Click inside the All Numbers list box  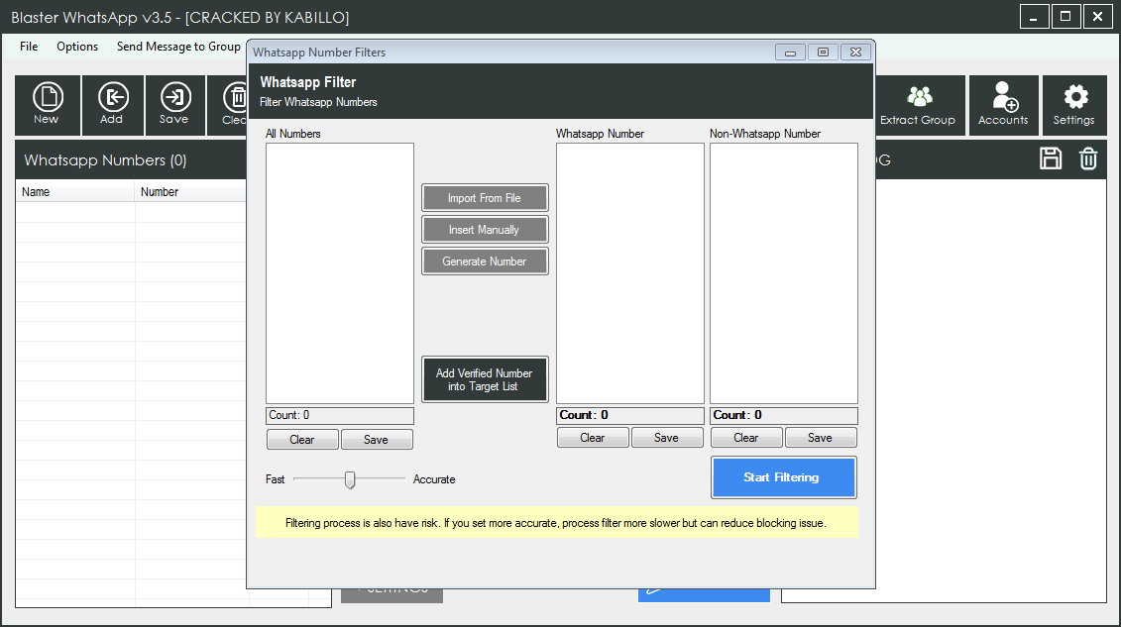340,273
